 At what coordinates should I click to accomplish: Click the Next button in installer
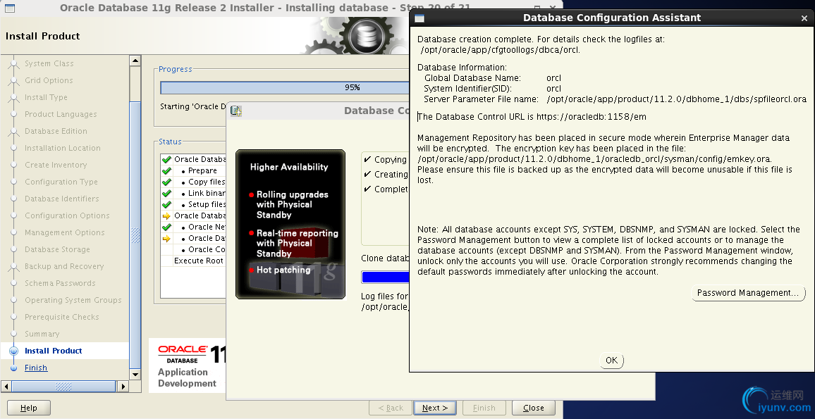pyautogui.click(x=435, y=408)
